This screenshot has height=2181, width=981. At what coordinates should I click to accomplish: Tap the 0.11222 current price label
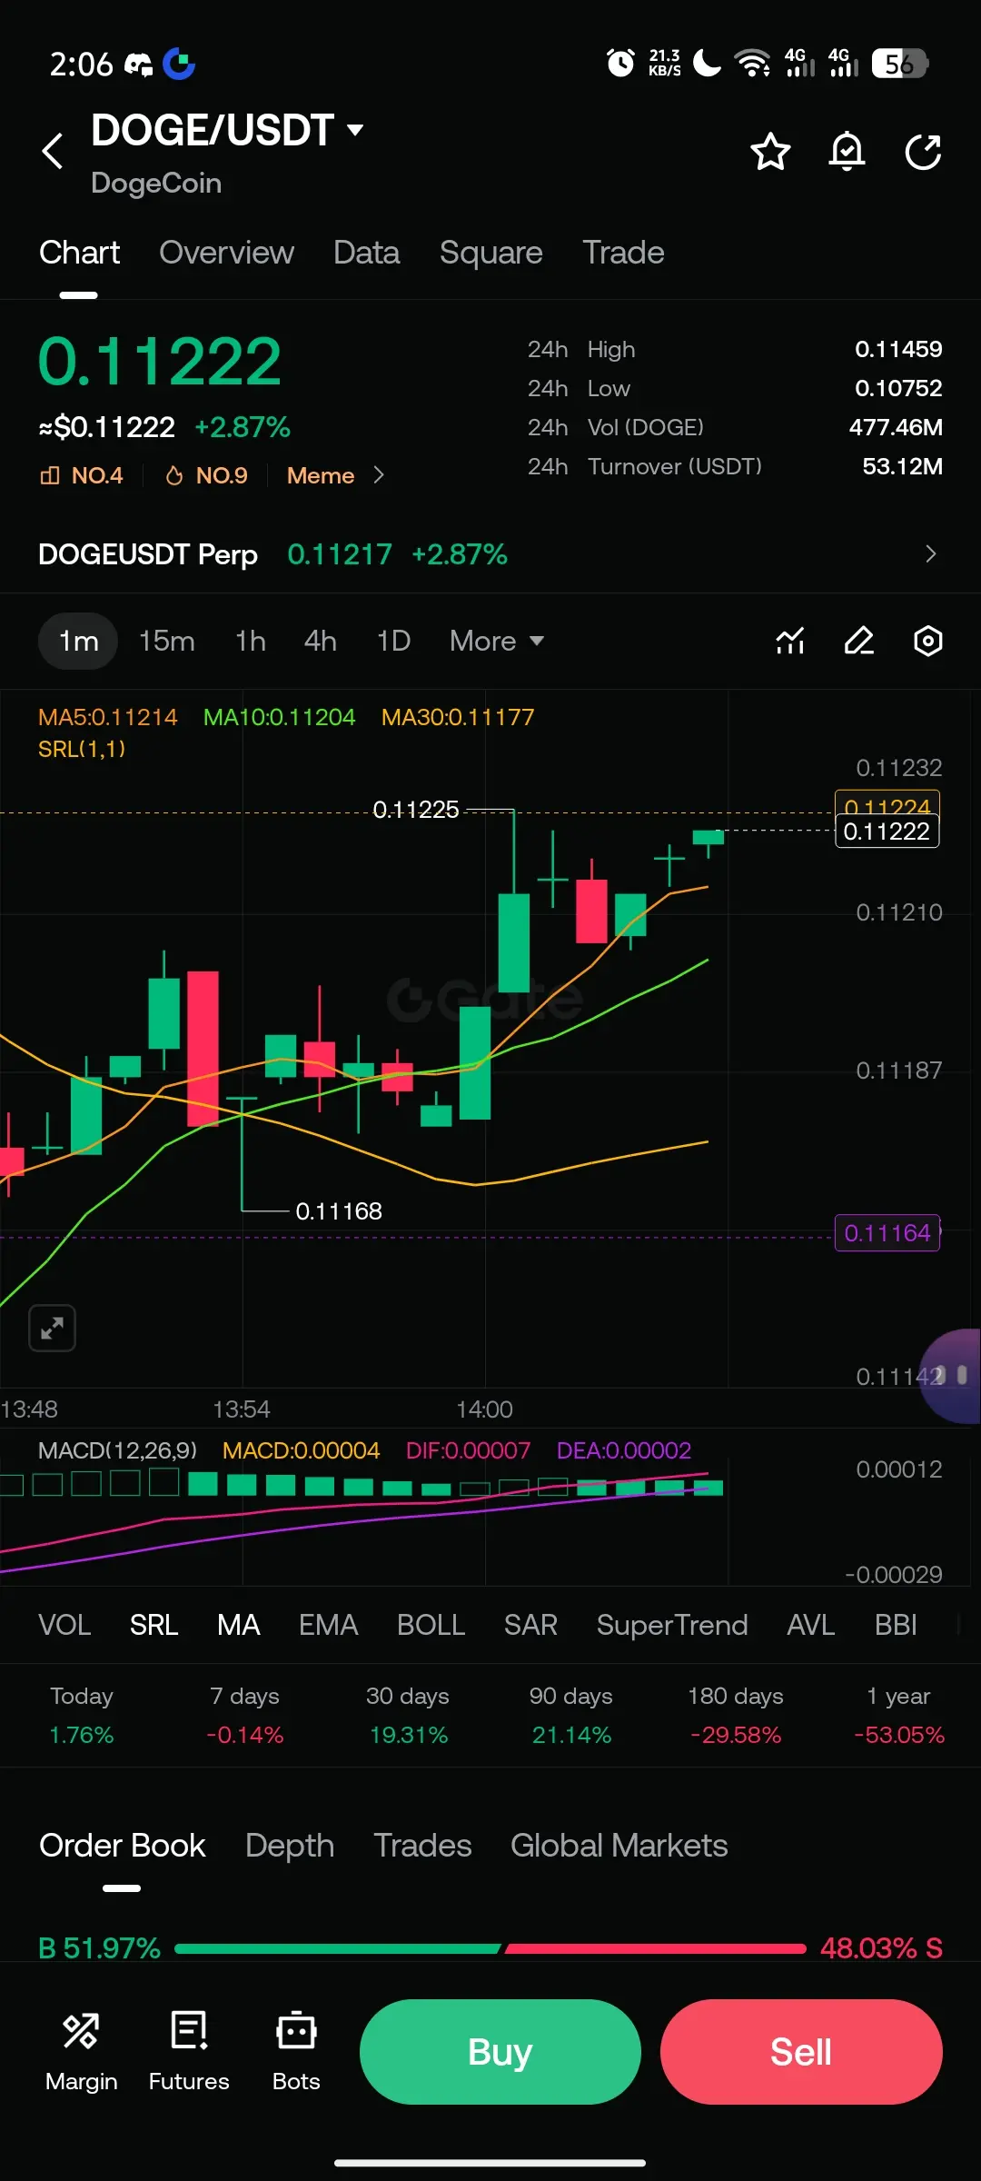point(887,832)
